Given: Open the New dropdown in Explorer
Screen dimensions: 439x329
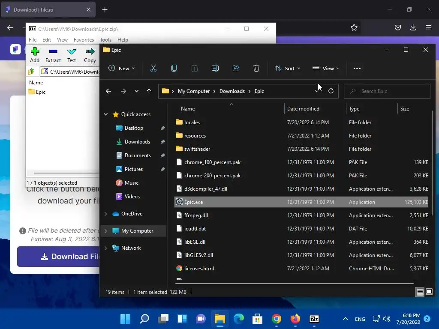Looking at the screenshot, I should tap(121, 68).
